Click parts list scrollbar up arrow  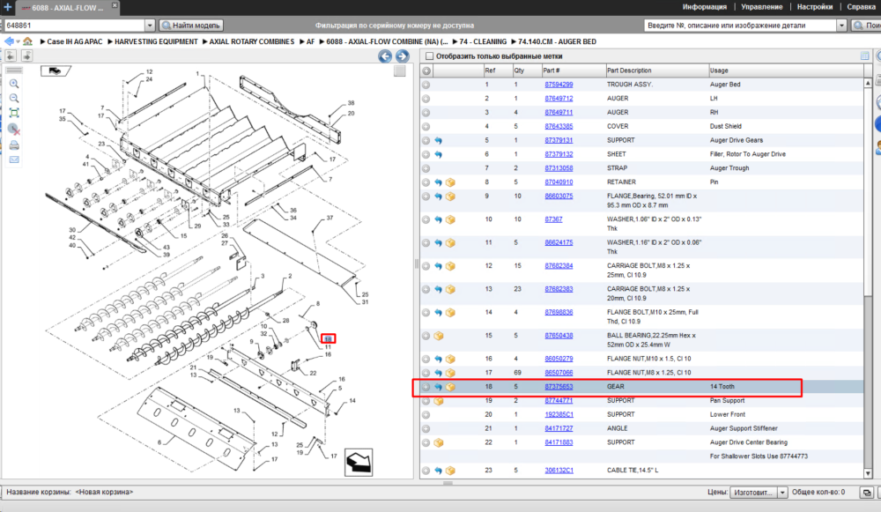pyautogui.click(x=868, y=83)
